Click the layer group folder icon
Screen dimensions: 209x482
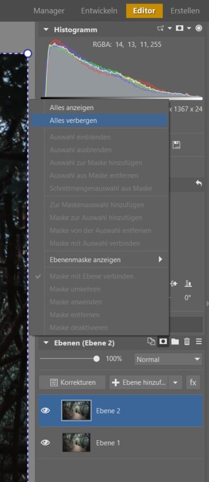175,342
